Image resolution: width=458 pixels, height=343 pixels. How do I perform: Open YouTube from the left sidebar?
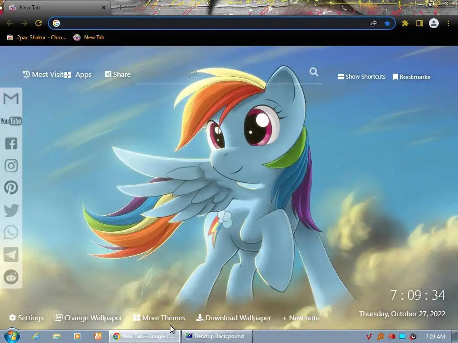(11, 121)
